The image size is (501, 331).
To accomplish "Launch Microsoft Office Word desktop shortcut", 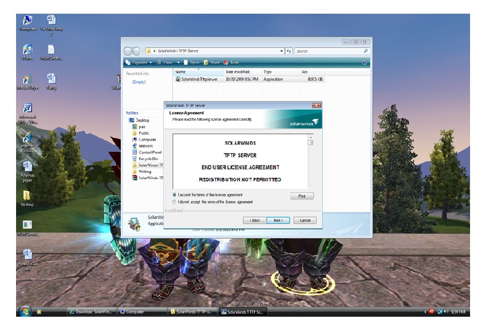I will coord(27,114).
